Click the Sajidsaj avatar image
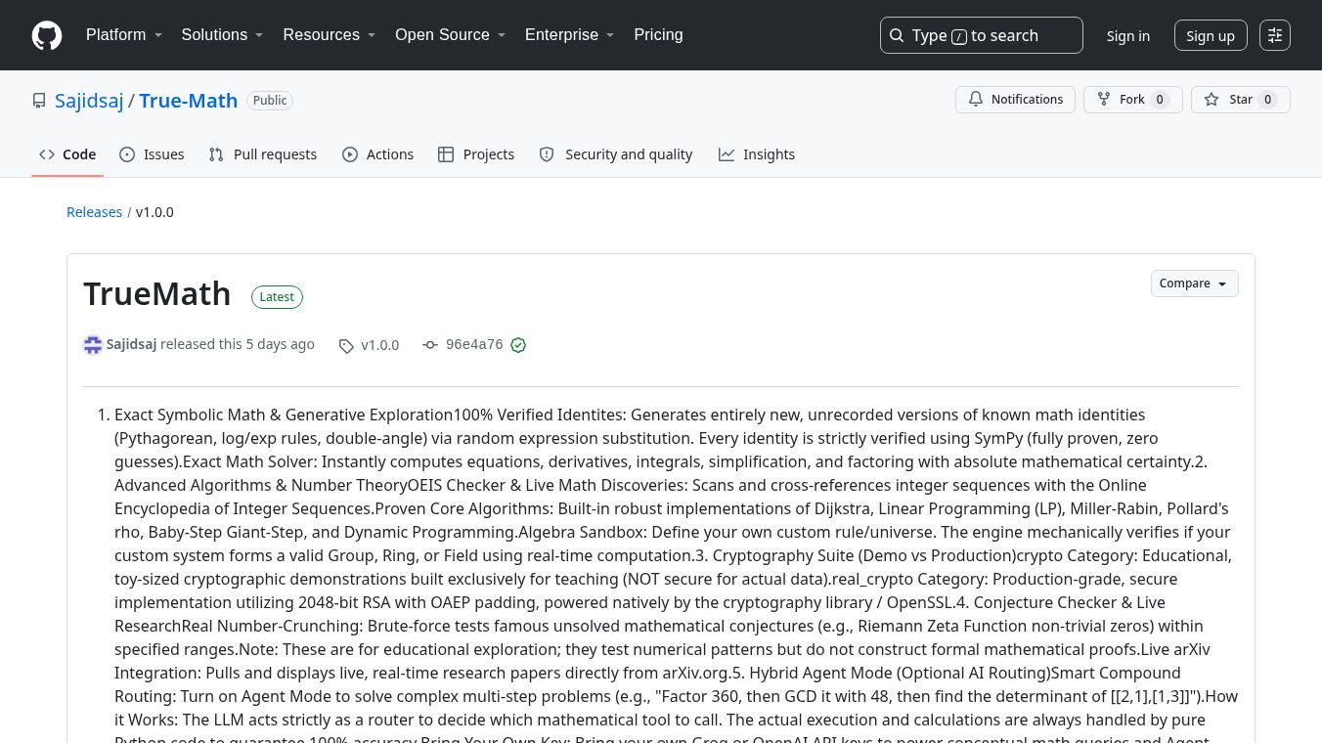The image size is (1322, 743). tap(93, 344)
